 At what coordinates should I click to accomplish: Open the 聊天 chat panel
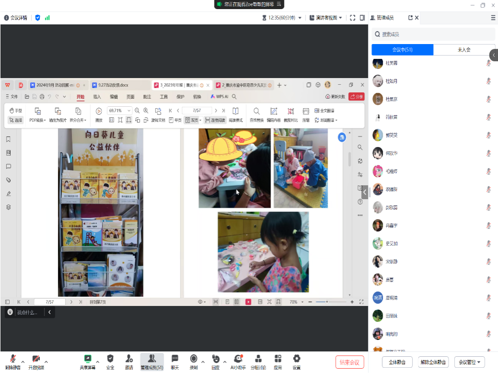pyautogui.click(x=175, y=359)
